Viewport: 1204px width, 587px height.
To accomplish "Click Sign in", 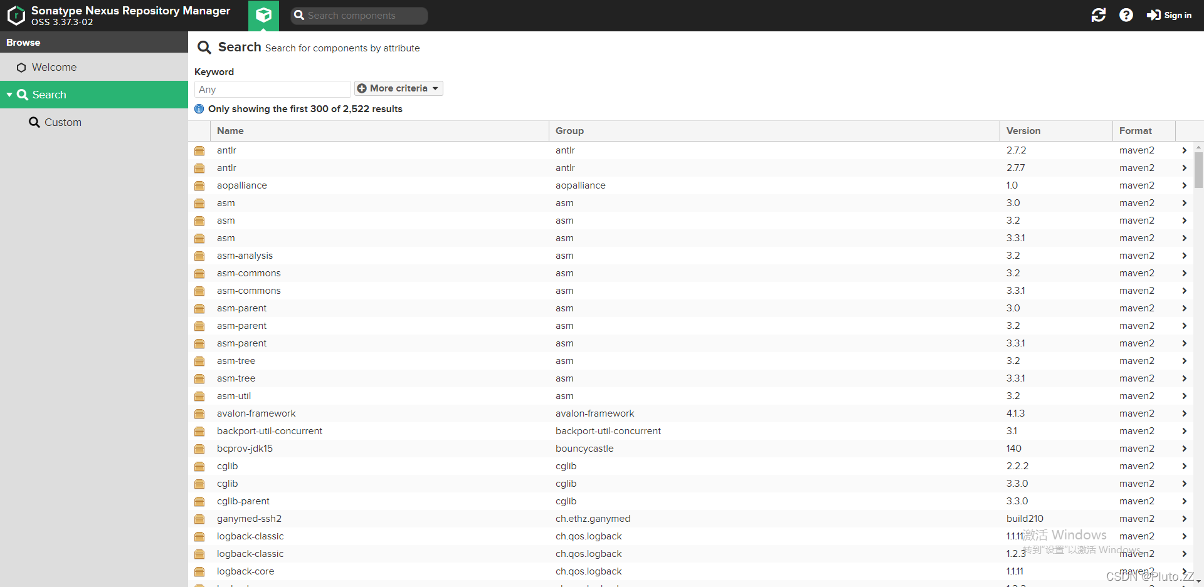I will pos(1170,15).
